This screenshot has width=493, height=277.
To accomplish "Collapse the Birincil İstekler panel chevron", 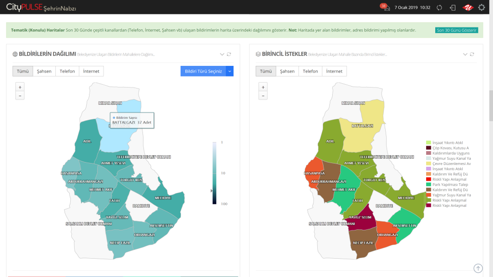I will click(x=465, y=54).
